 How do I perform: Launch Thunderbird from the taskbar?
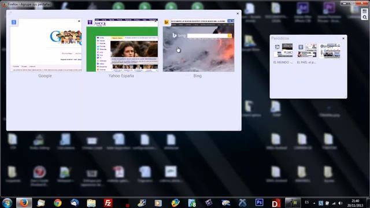click(x=75, y=203)
